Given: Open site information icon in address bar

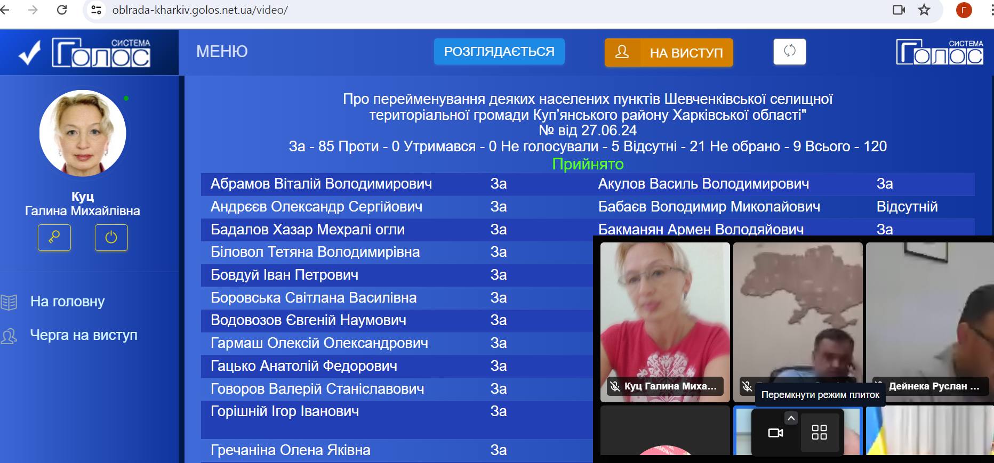Looking at the screenshot, I should 97,10.
